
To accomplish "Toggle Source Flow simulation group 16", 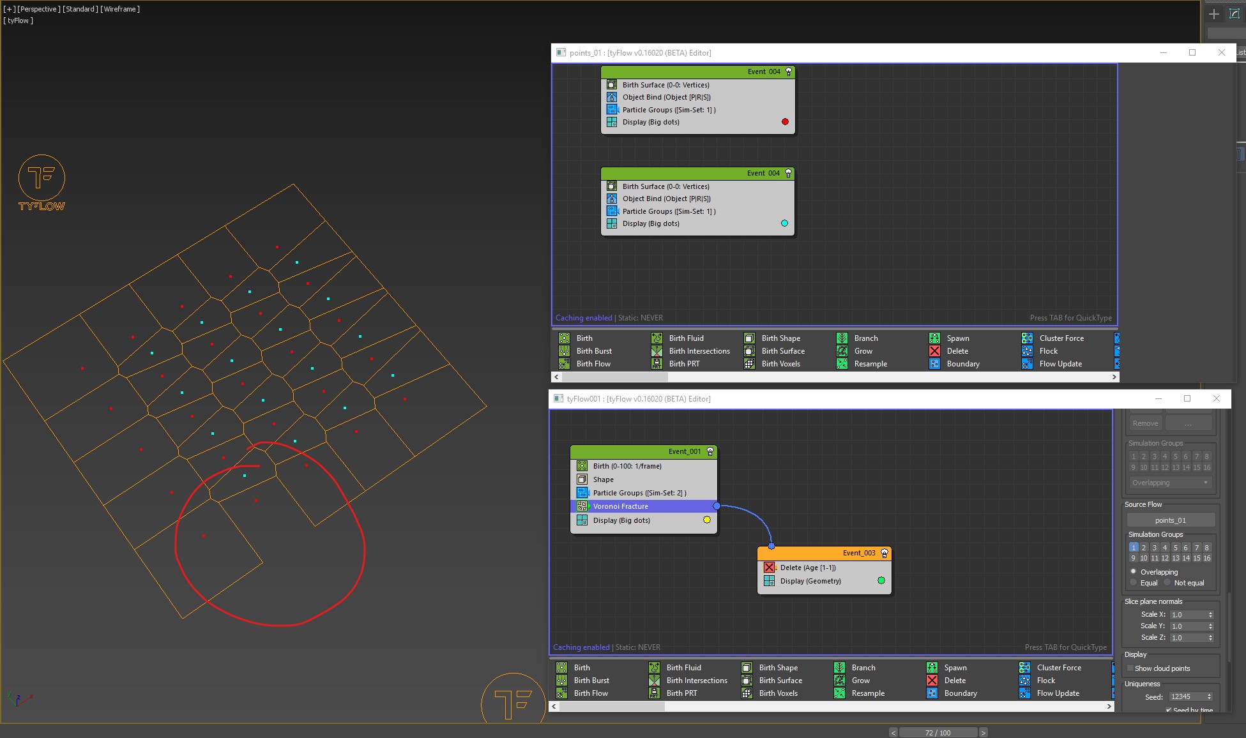I will tap(1207, 558).
